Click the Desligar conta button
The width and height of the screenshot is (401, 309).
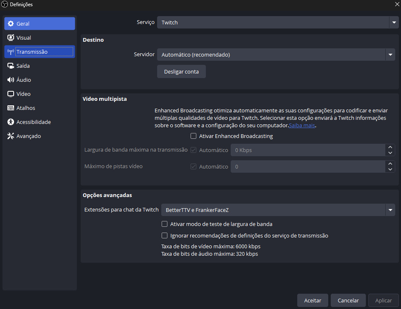[x=181, y=72]
